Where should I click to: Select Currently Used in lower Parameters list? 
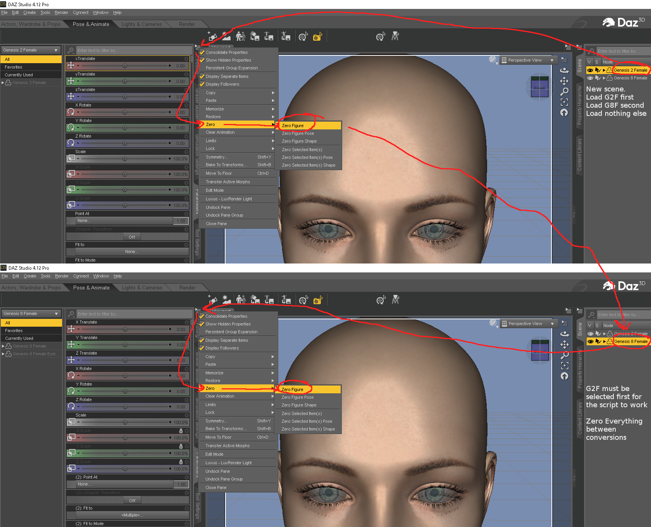[31, 338]
